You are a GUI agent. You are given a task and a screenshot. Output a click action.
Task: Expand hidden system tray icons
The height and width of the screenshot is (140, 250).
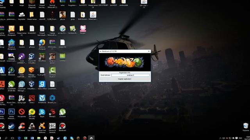[220, 138]
